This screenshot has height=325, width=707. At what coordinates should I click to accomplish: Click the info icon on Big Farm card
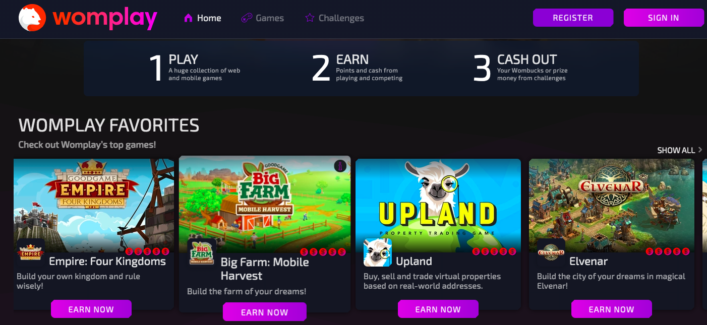coord(340,165)
